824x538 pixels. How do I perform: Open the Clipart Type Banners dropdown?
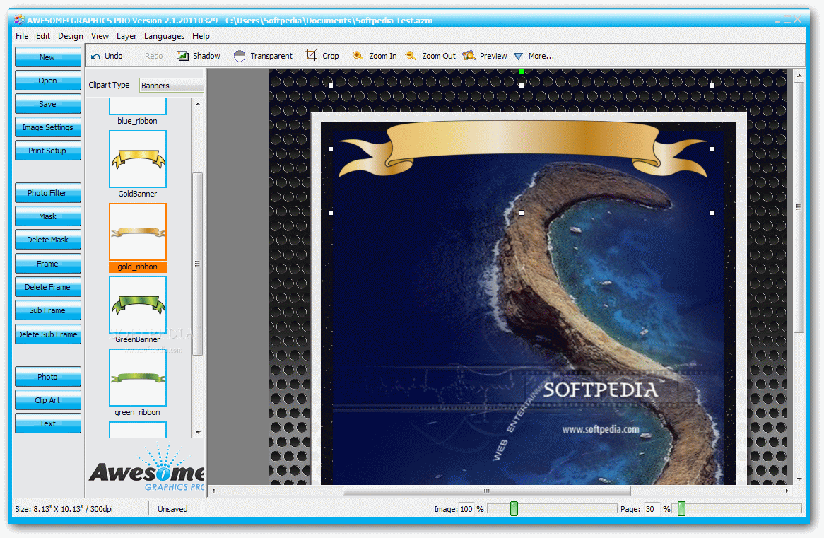(171, 86)
